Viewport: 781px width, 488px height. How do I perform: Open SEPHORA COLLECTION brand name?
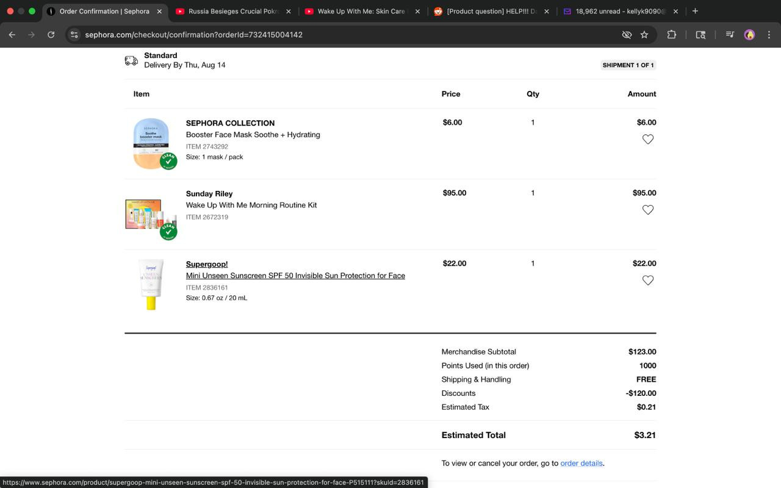[x=230, y=123]
